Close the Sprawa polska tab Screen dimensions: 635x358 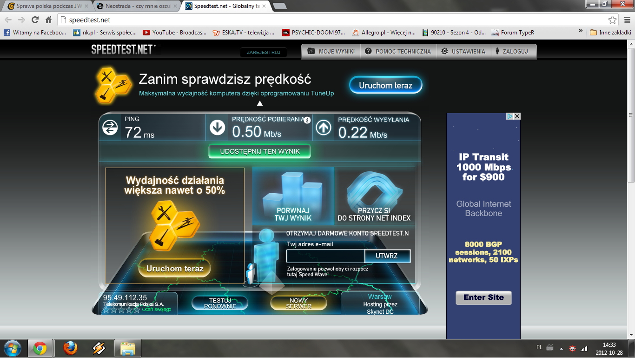[x=86, y=6]
